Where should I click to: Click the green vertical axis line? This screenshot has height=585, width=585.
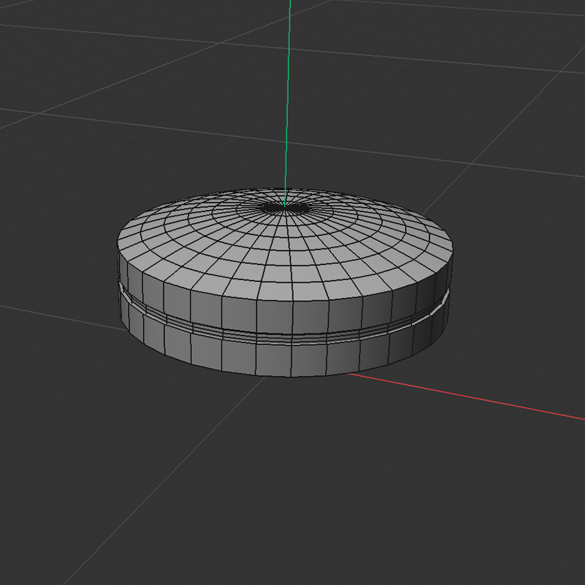point(287,97)
